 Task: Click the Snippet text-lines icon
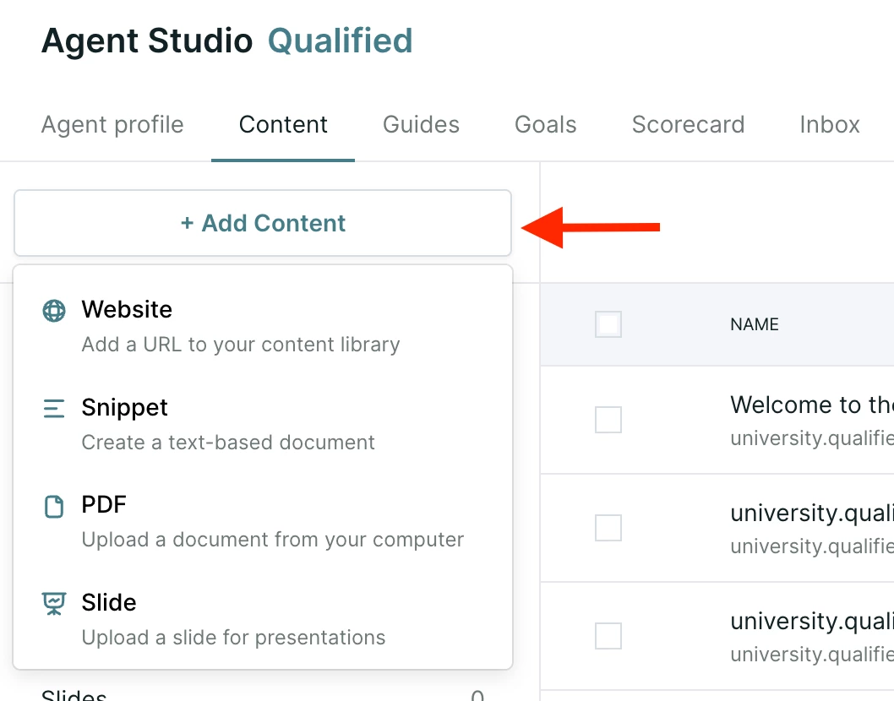click(x=54, y=409)
